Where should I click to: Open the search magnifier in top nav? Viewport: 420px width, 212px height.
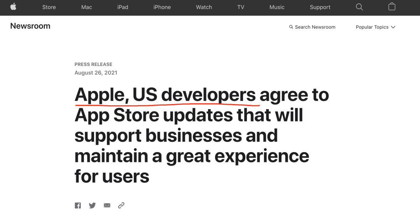pos(359,7)
